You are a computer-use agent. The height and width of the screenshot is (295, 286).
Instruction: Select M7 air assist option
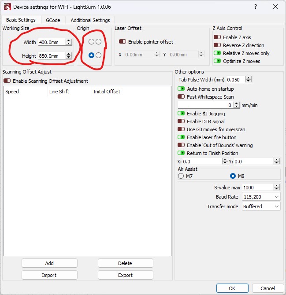point(181,176)
